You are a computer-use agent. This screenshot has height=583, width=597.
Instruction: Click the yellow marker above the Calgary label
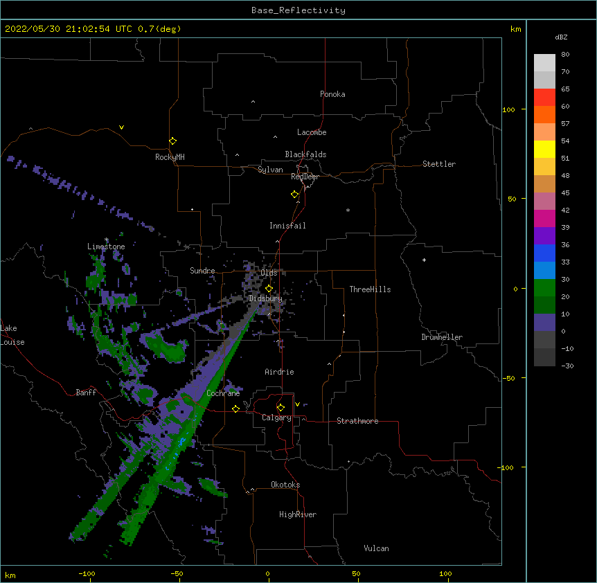tap(280, 408)
